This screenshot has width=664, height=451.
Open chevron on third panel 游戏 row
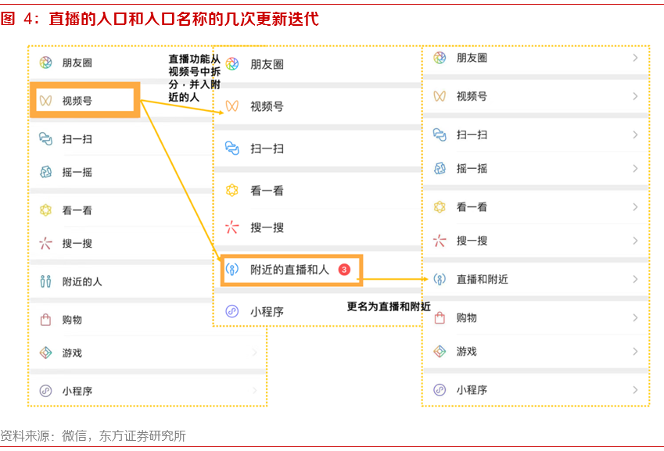(635, 351)
